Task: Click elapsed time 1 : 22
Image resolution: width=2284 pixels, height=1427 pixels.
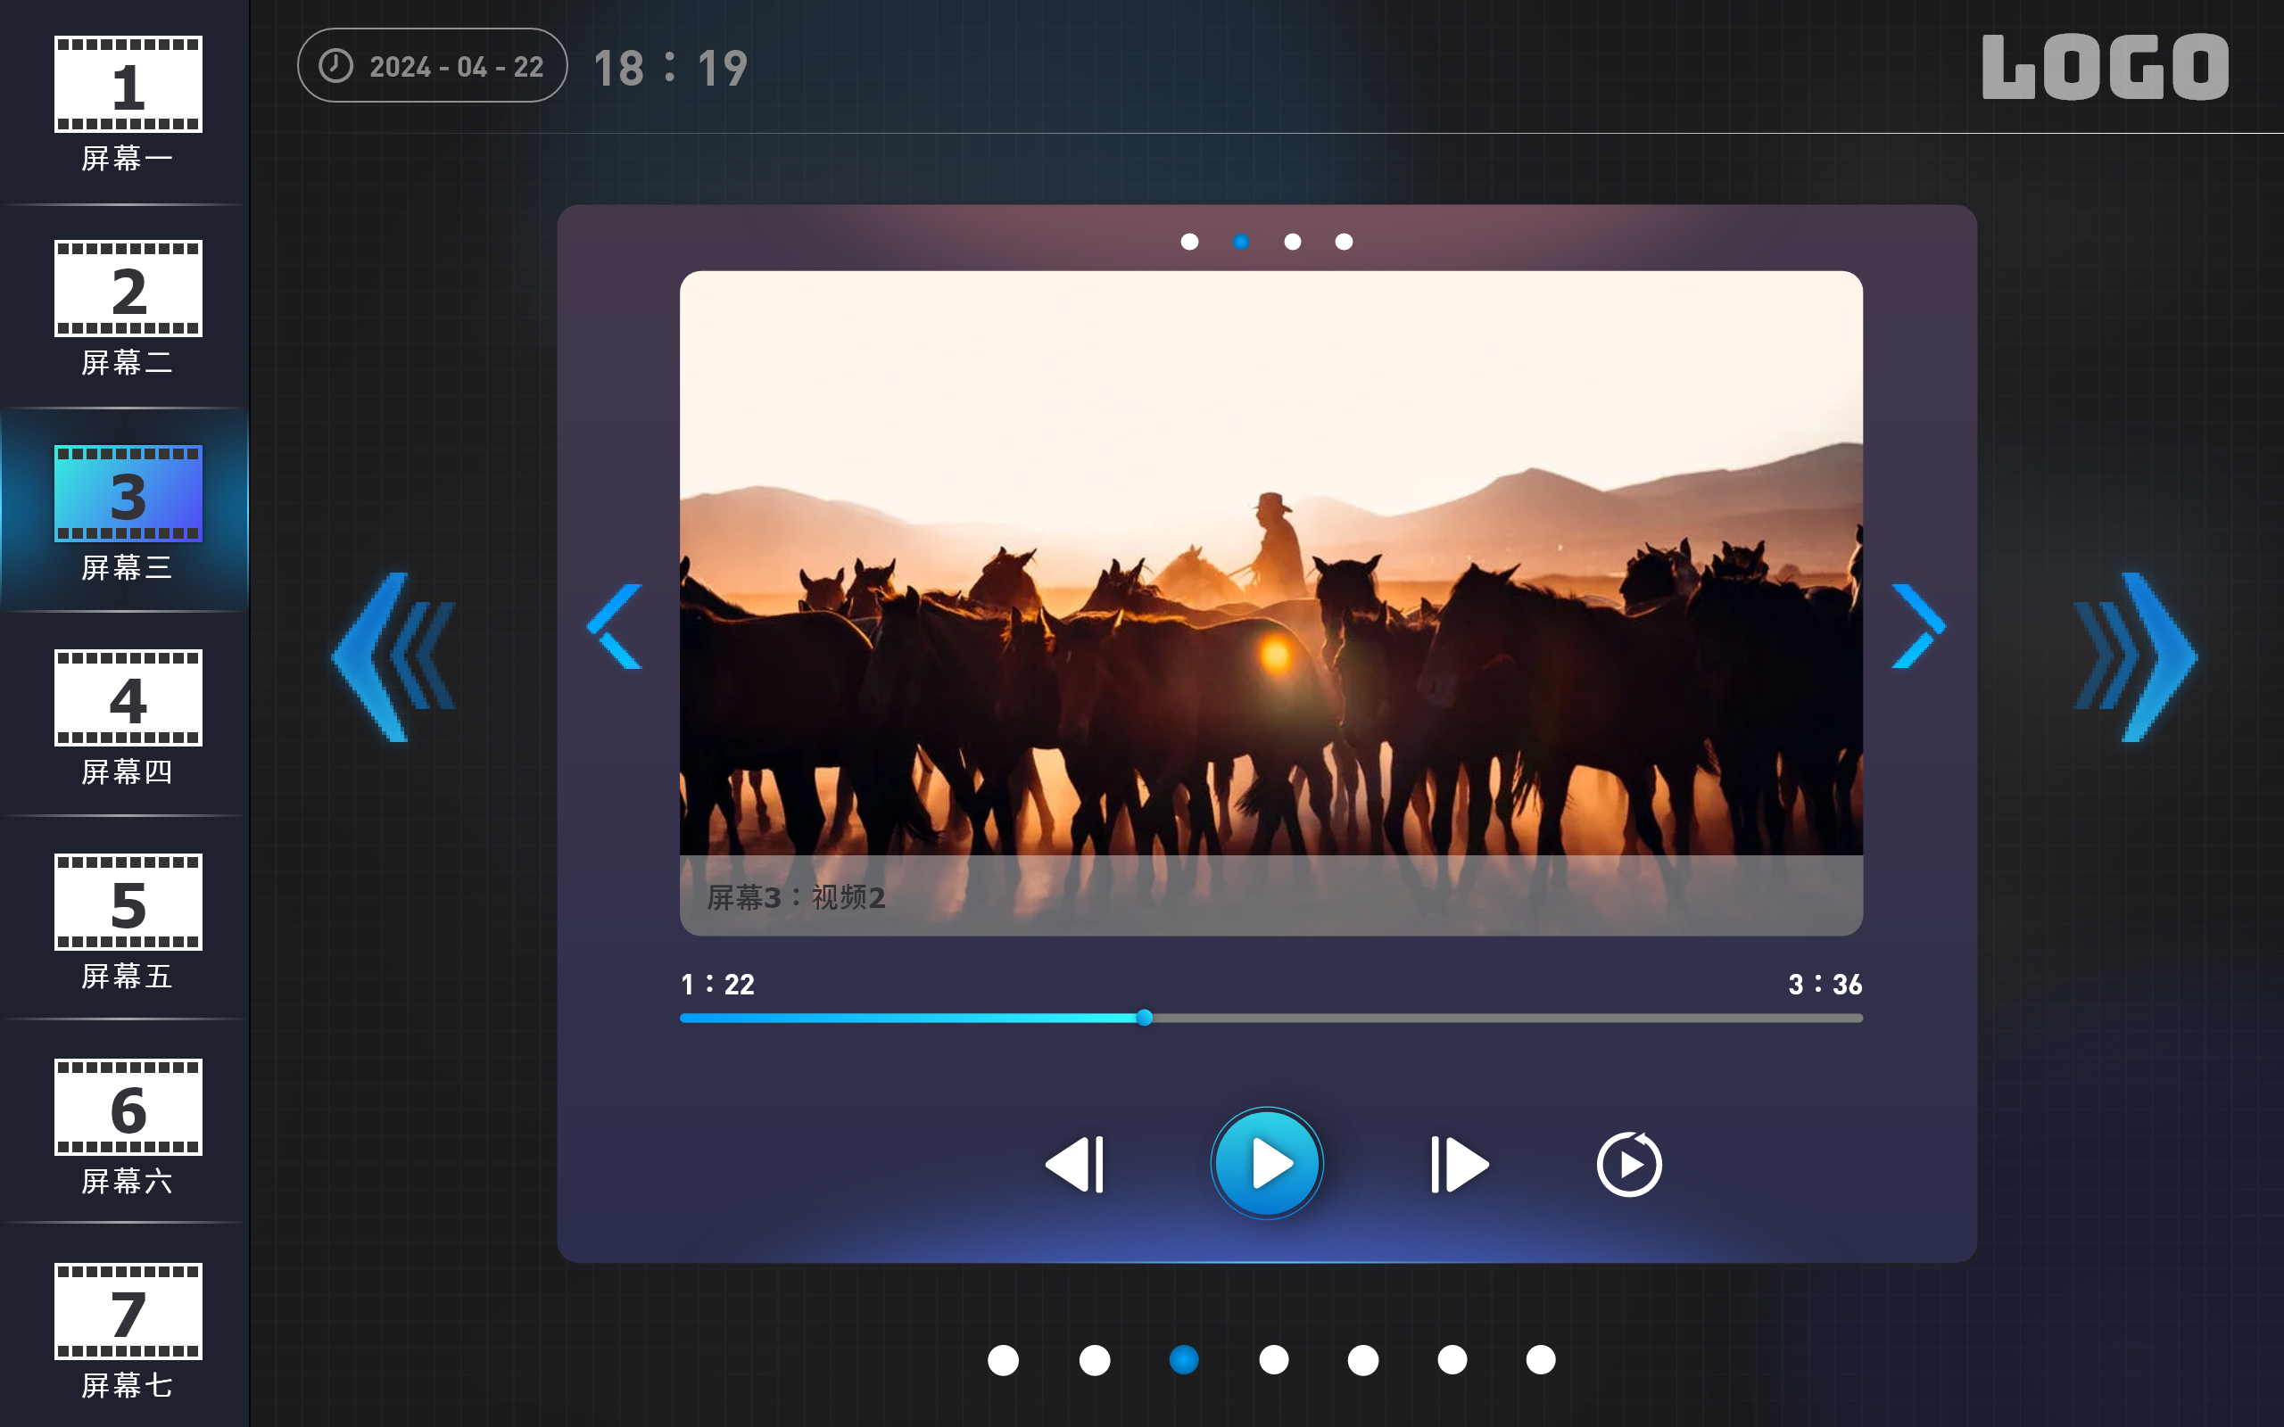Action: (717, 985)
